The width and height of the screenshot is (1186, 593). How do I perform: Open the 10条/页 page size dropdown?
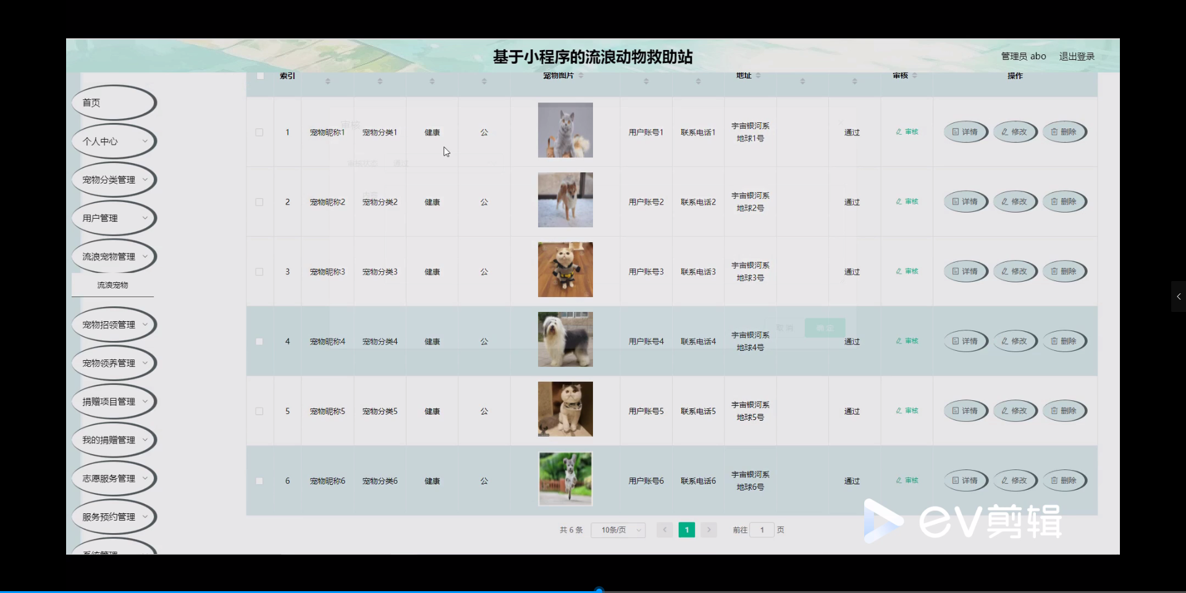pos(618,529)
